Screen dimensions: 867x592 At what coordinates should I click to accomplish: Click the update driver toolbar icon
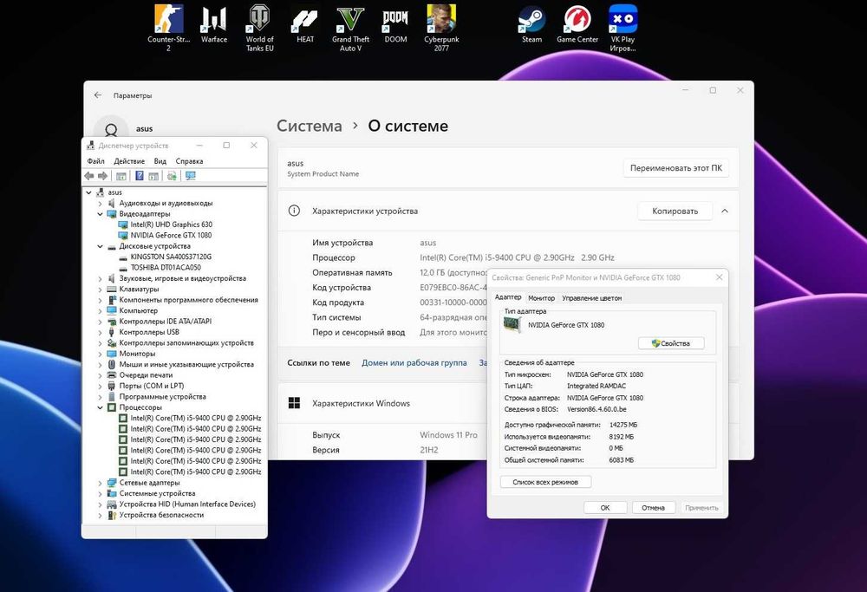click(172, 176)
